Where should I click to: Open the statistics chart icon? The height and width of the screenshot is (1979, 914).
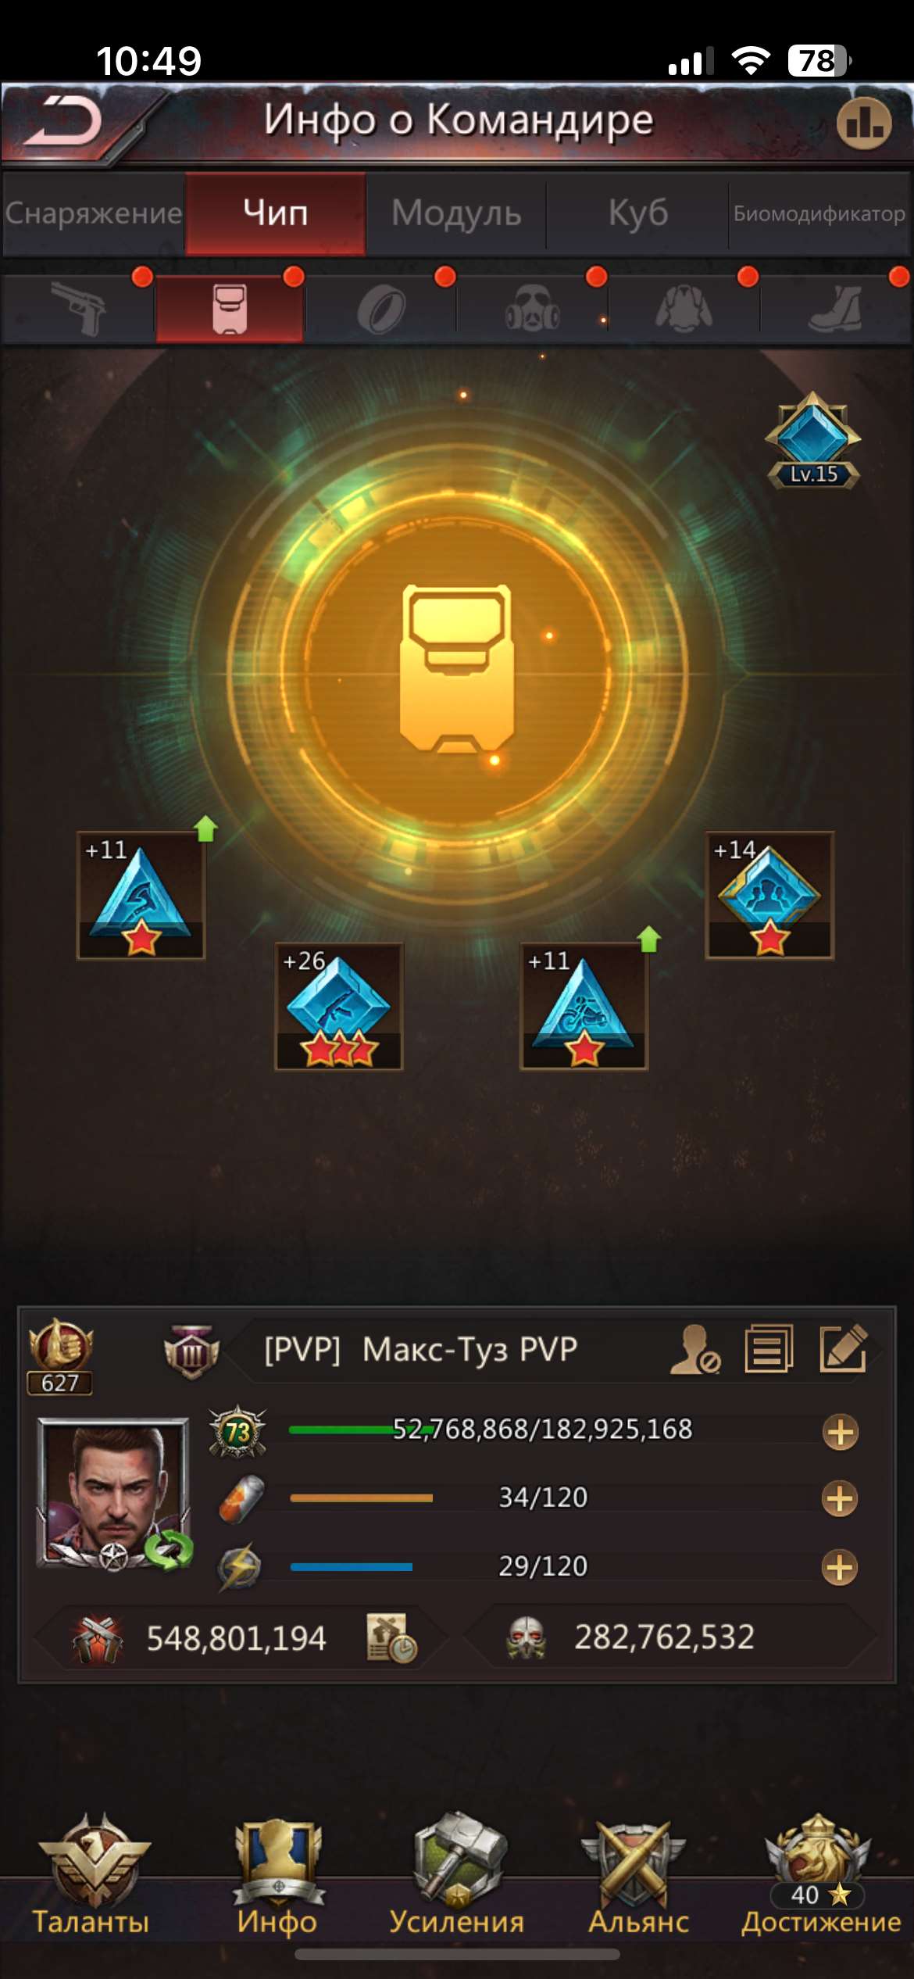point(864,123)
